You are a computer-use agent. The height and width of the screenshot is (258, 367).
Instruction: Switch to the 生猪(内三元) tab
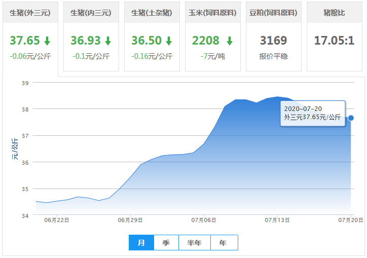91,13
